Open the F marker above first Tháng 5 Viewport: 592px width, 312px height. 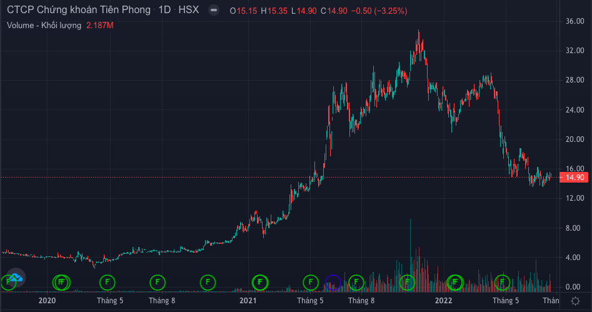108,283
